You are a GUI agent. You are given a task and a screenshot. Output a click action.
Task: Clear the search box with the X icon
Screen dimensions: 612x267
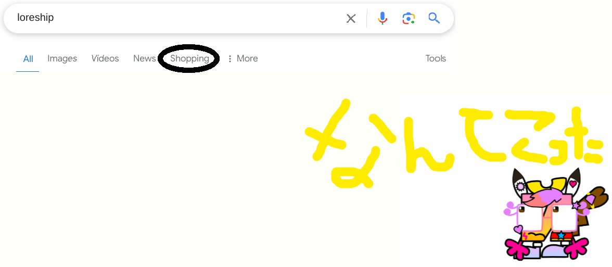(x=351, y=18)
